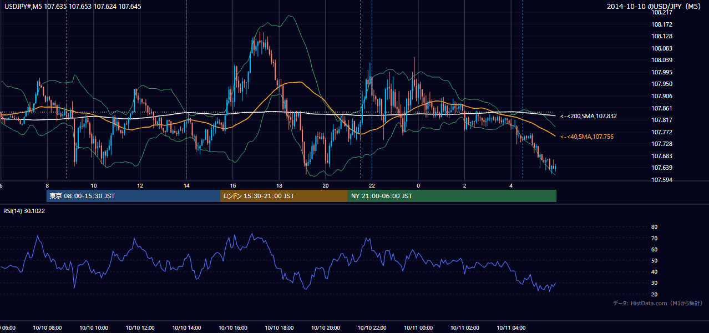Click RSI axis level 20
709x333 pixels.
[654, 294]
